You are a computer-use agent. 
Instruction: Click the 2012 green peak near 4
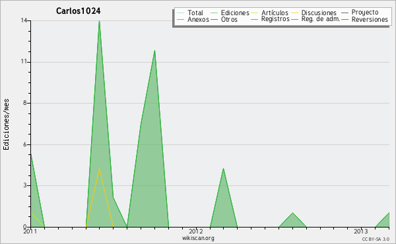tap(224, 169)
